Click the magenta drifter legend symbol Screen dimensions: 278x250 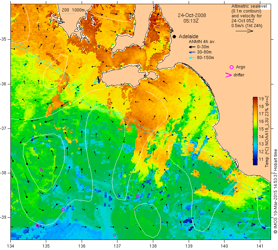click(x=229, y=75)
